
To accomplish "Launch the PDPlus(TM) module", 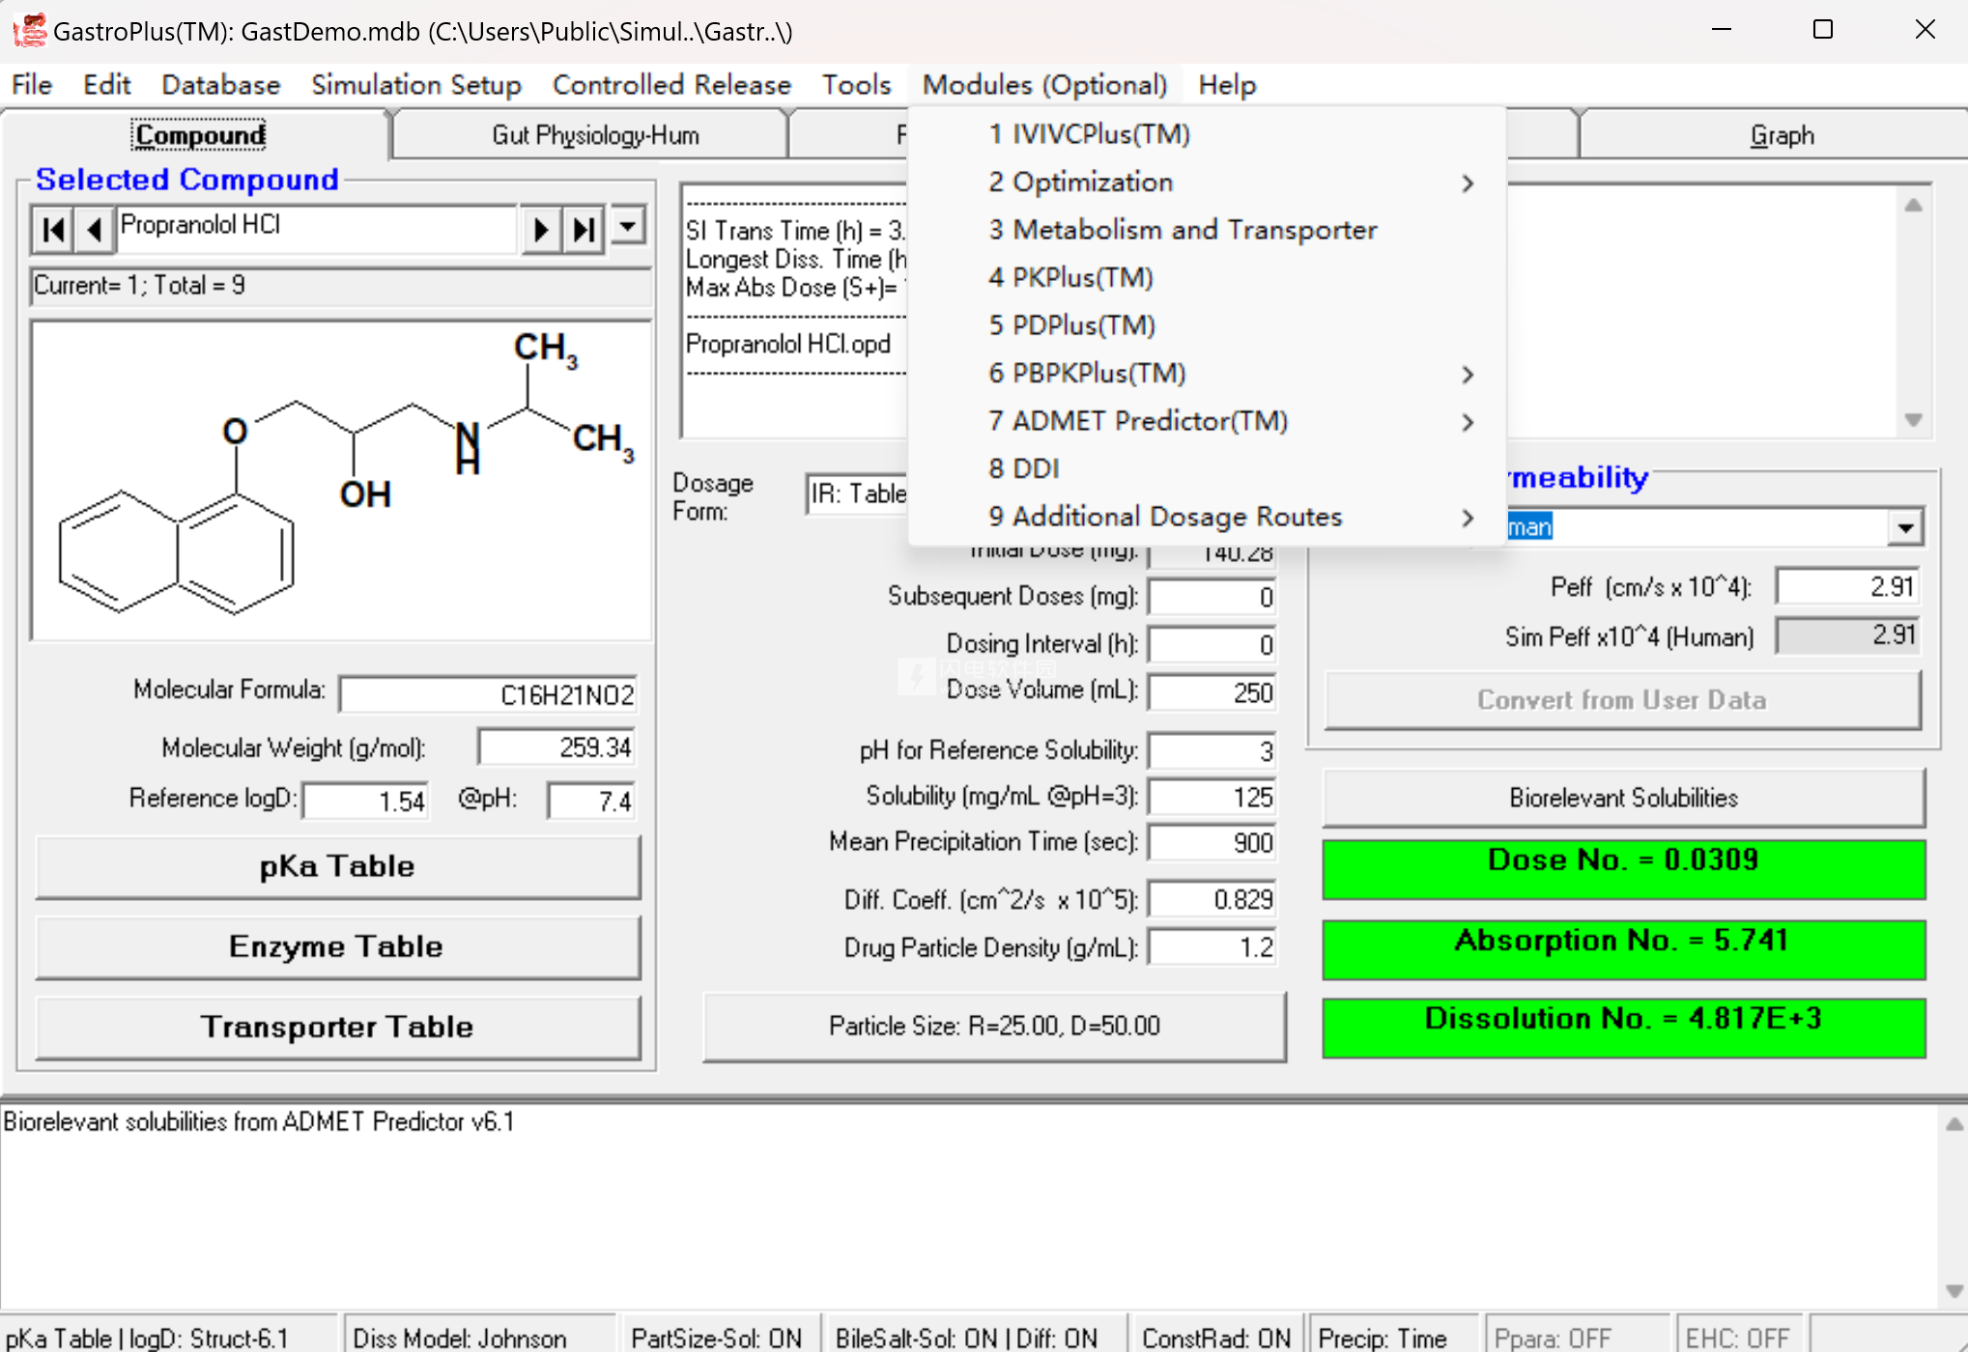I will tap(1206, 325).
